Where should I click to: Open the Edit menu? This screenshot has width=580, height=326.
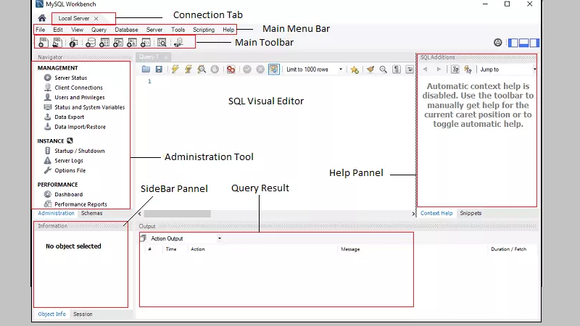coord(58,30)
